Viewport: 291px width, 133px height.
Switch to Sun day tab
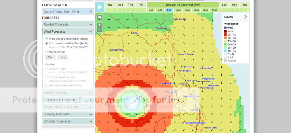[x=224, y=5]
